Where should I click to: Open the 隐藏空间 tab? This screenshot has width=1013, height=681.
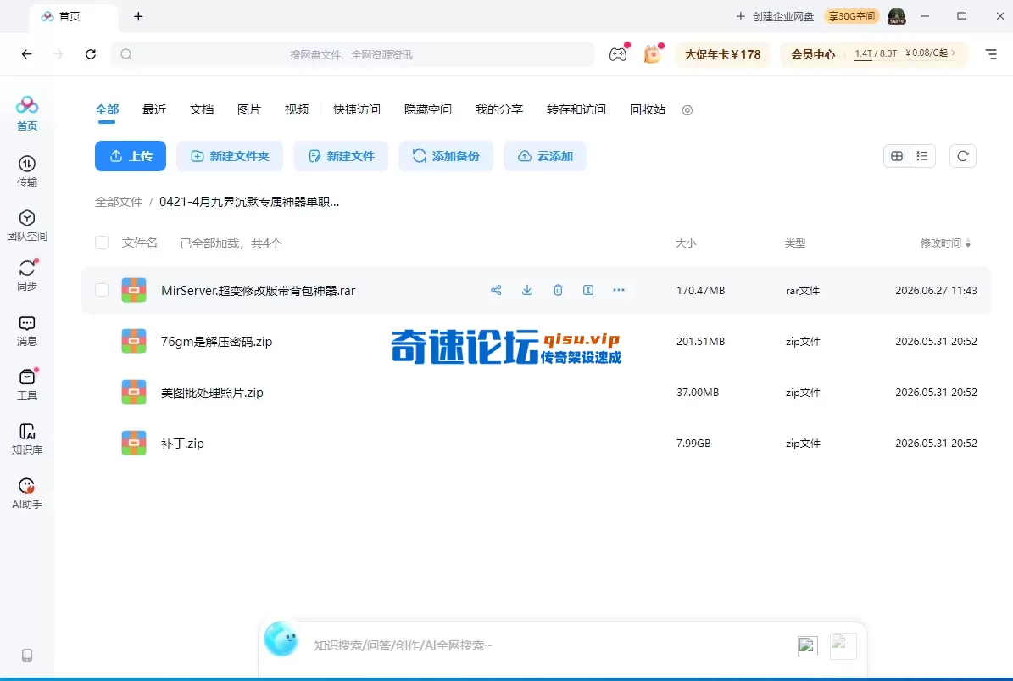coord(428,110)
